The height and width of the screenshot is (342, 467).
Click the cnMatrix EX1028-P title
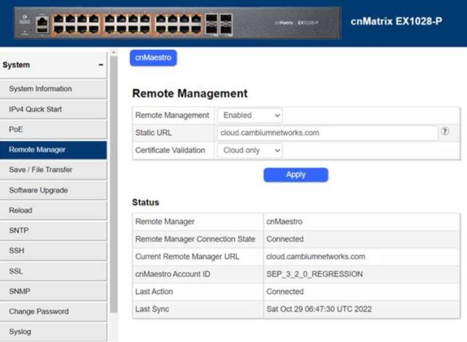coord(396,21)
